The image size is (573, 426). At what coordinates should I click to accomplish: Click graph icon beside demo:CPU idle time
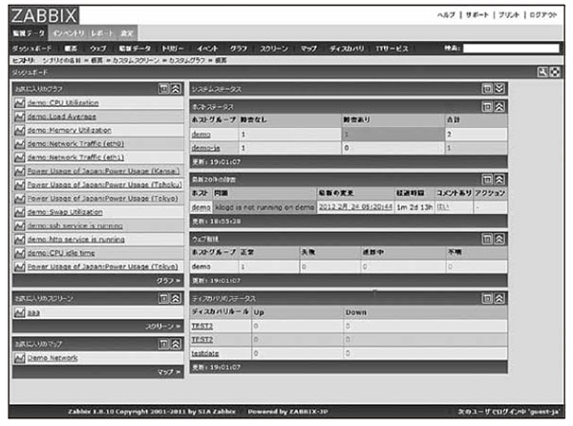(x=19, y=253)
